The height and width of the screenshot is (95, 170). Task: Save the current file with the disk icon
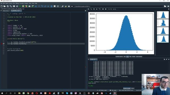click(x=8, y=6)
